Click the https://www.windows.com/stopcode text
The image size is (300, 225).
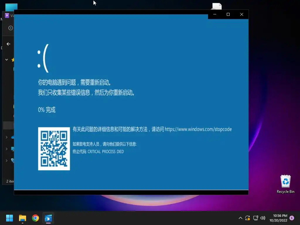coord(198,129)
